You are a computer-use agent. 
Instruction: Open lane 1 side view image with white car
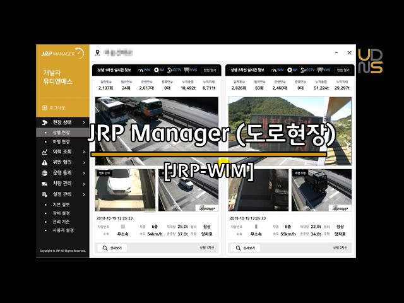pyautogui.click(x=188, y=190)
